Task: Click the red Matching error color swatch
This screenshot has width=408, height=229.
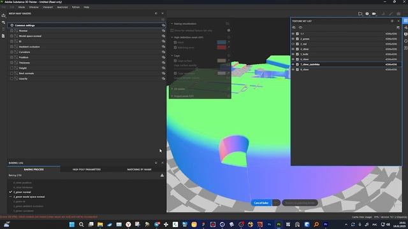Action: [x=221, y=47]
